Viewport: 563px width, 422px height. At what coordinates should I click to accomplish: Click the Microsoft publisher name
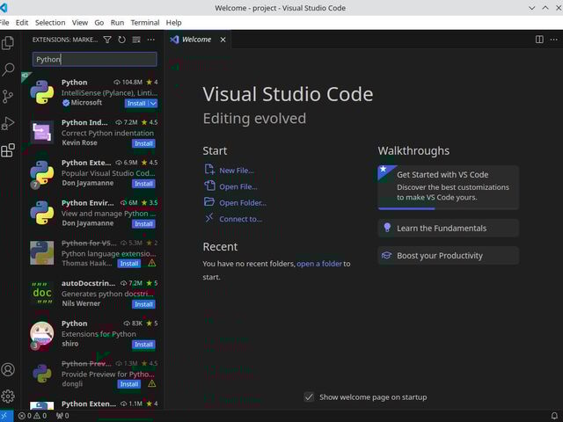tap(86, 103)
